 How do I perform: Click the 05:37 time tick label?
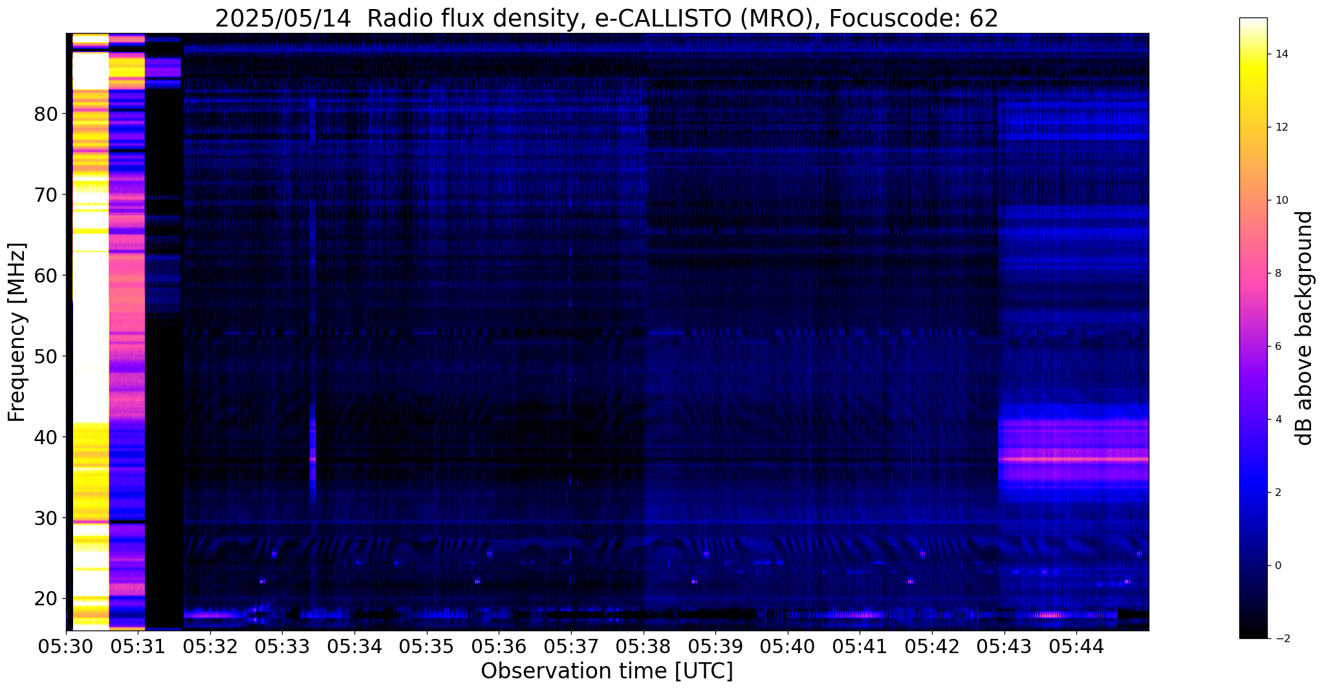coord(571,645)
